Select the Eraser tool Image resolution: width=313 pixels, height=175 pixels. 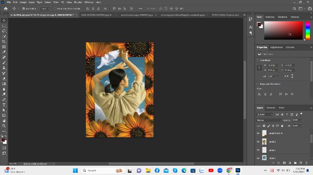point(4,78)
